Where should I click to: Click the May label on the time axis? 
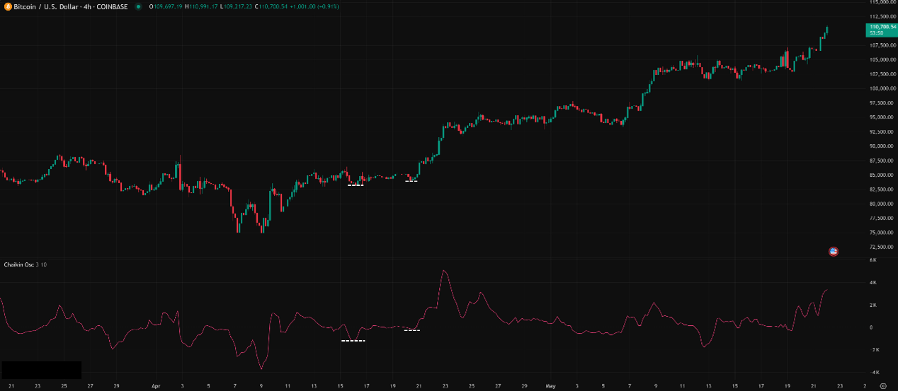click(550, 386)
